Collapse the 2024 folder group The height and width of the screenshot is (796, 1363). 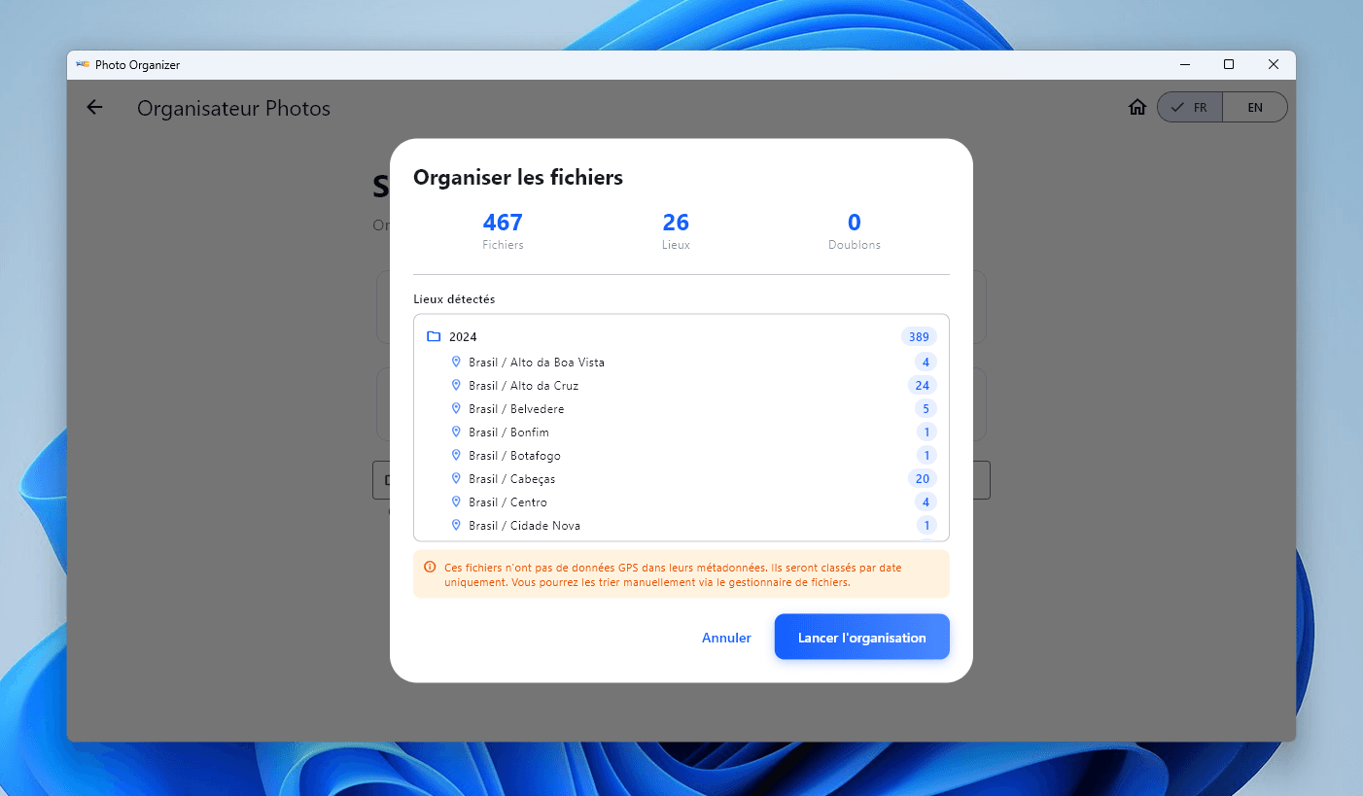463,337
